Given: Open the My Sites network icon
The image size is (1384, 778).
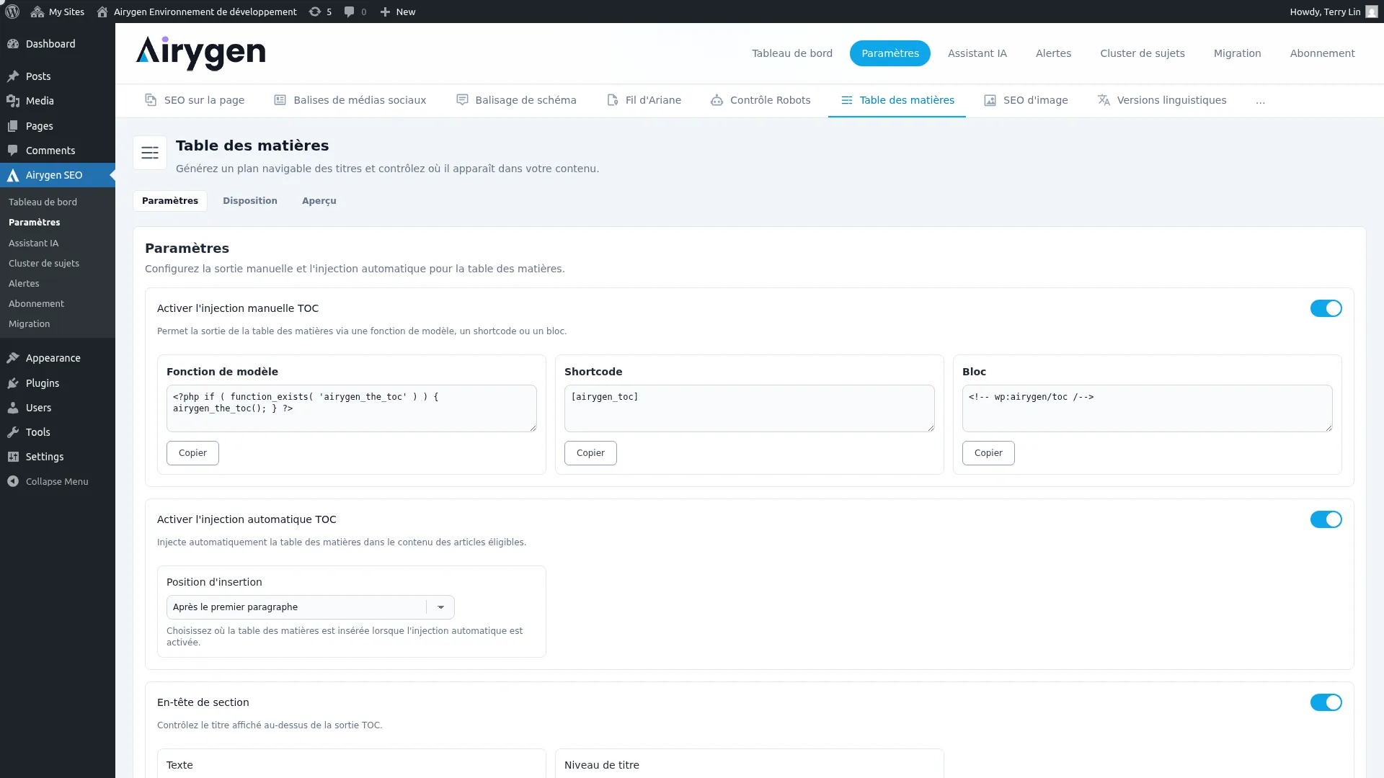Looking at the screenshot, I should click(x=37, y=12).
